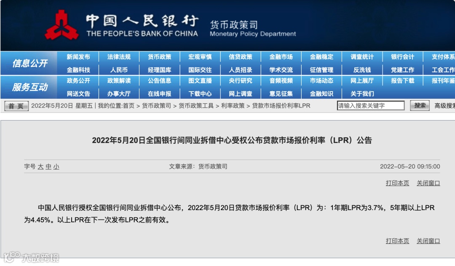Select 反洗钱 menu item
Image resolution: width=455 pixels, height=266 pixels.
[x=362, y=70]
